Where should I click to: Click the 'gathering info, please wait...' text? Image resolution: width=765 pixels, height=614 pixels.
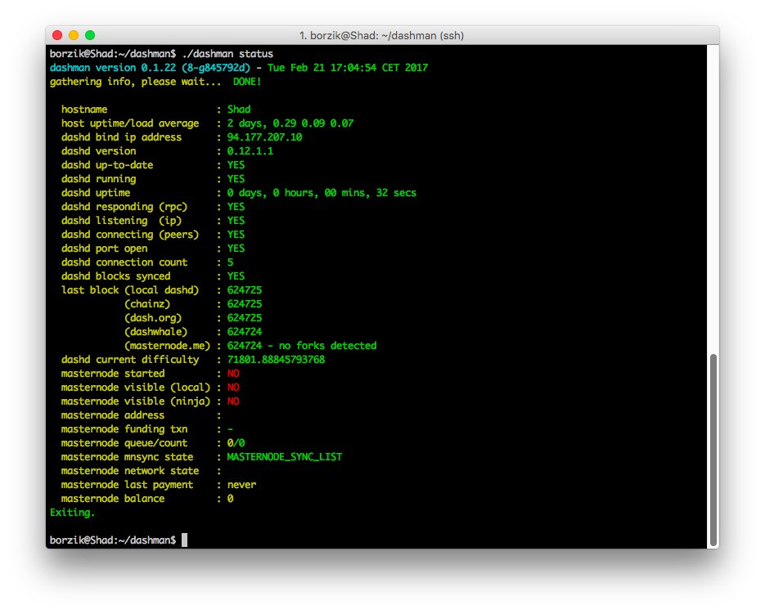pos(135,82)
